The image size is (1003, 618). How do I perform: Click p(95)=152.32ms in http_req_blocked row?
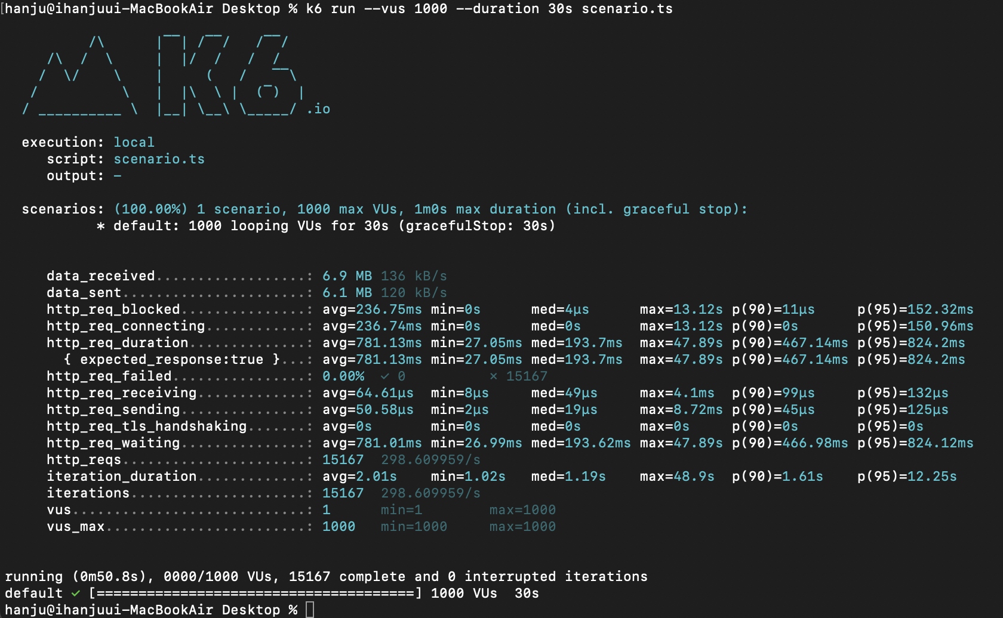point(915,309)
